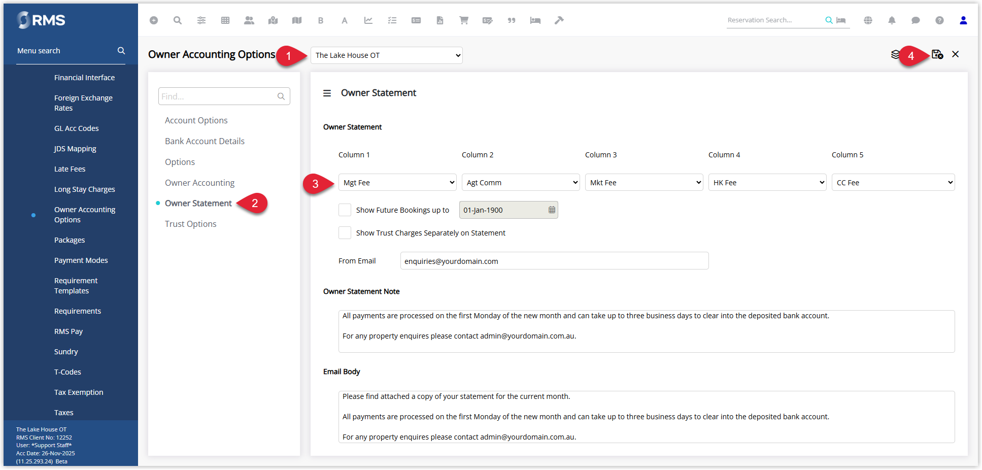Click the Owner Statement Note text area
982x470 pixels.
pos(647,331)
